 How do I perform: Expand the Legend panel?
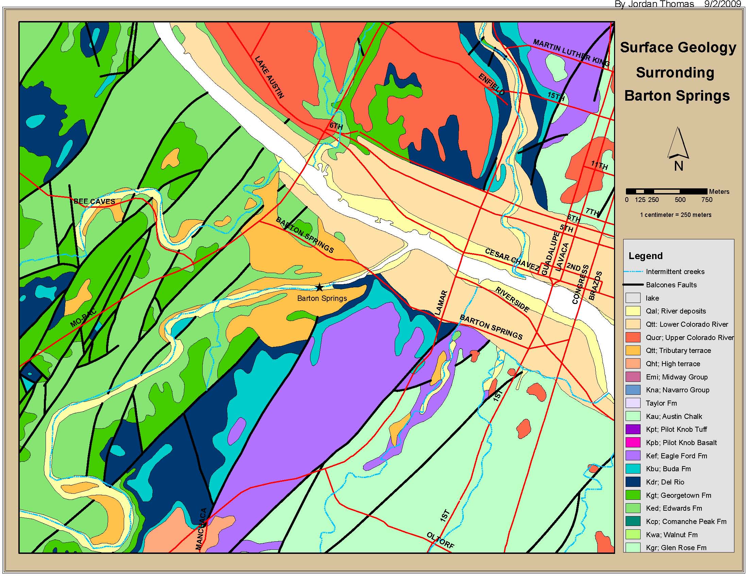(645, 256)
